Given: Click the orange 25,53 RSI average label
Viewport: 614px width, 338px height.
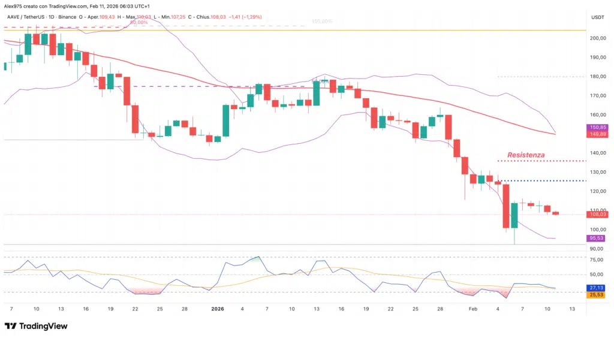Looking at the screenshot, I should pos(596,295).
